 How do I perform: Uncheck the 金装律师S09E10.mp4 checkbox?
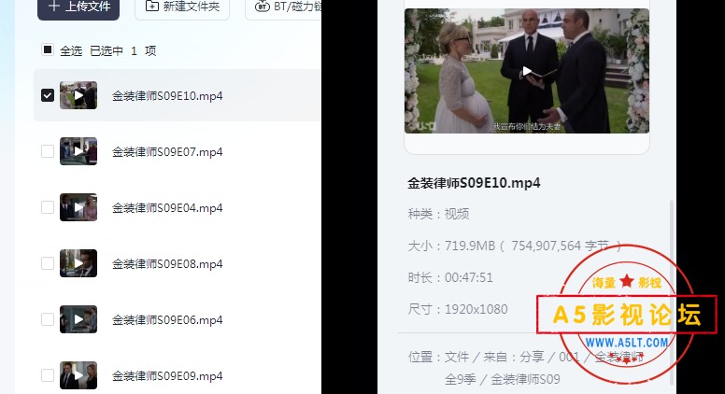tap(48, 95)
